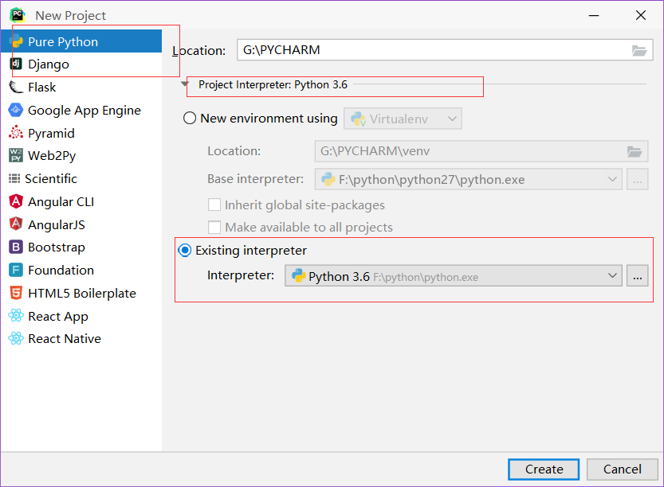The image size is (664, 487).
Task: Open the Virtualenv environment type dropdown
Action: point(403,119)
